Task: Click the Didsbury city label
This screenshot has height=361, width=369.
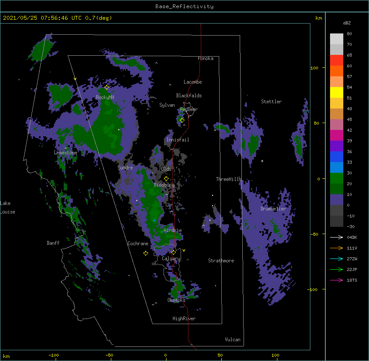Action: (x=164, y=185)
